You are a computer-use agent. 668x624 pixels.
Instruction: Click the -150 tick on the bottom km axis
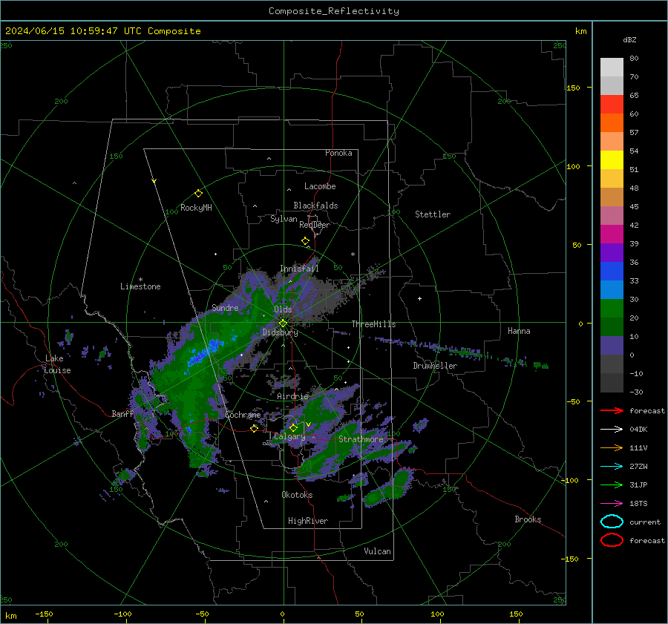tap(44, 614)
